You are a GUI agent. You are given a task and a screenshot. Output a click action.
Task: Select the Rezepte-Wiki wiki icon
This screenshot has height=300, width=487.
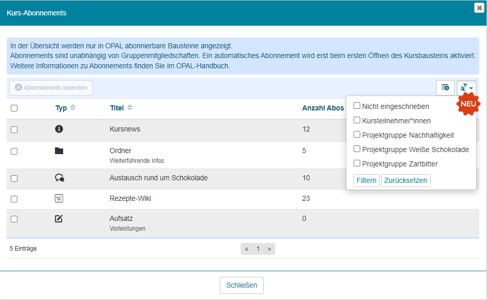[x=59, y=197]
